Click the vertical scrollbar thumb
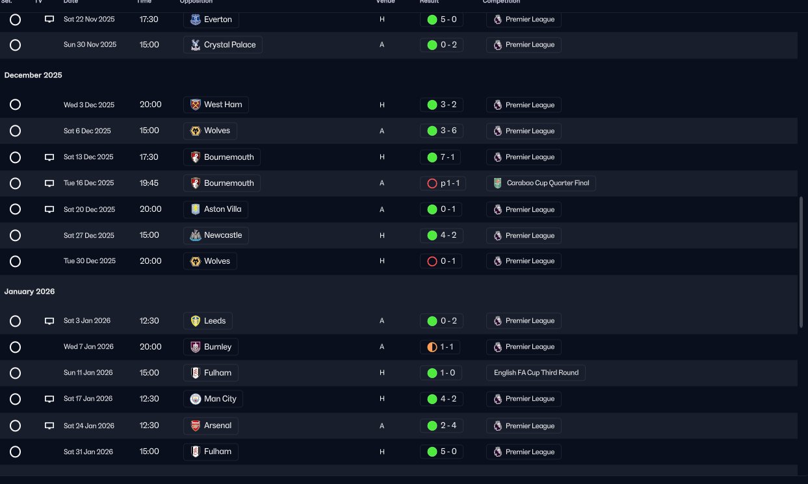 801,262
